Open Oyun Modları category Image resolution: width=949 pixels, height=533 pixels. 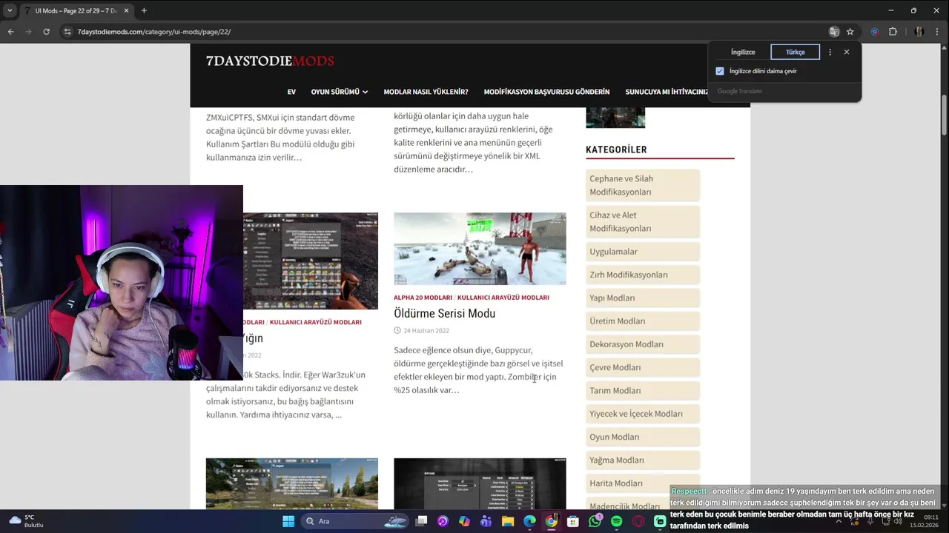click(642, 437)
